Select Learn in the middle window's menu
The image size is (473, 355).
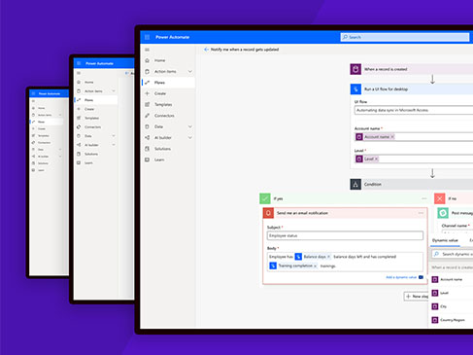coord(88,162)
